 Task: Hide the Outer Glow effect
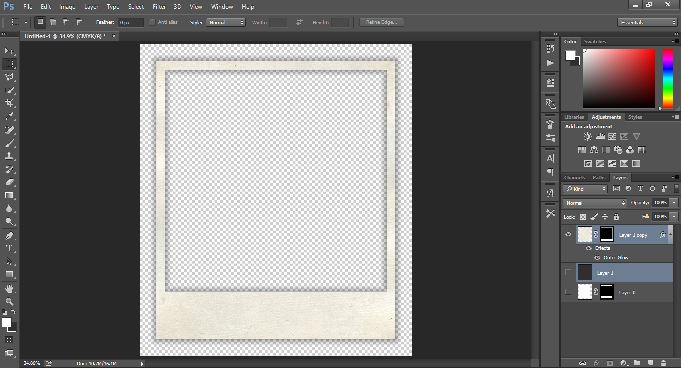pos(597,258)
